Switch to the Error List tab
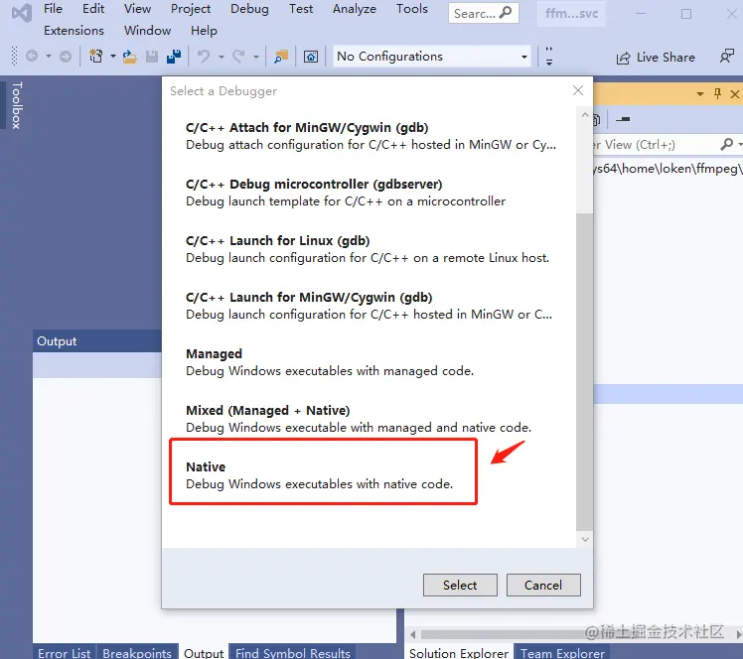Image resolution: width=743 pixels, height=659 pixels. pos(64,652)
